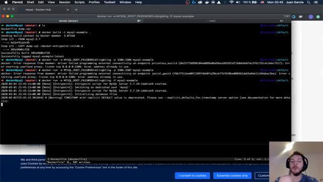Open the Shell menu
Screen dimensions: 323x182
(30, 2)
